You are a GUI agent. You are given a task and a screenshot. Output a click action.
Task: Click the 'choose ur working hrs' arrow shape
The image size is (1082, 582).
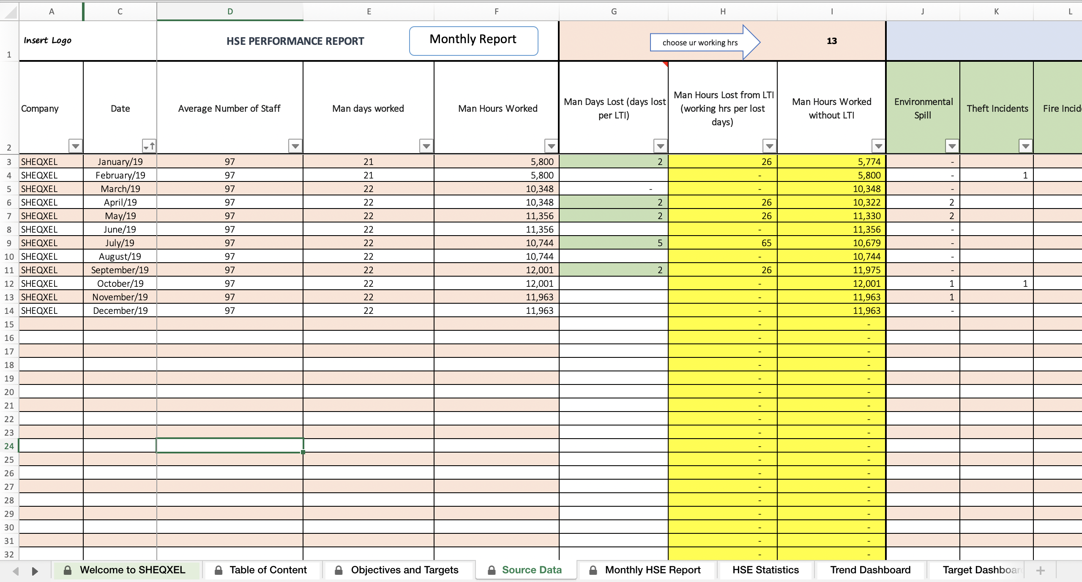coord(703,42)
